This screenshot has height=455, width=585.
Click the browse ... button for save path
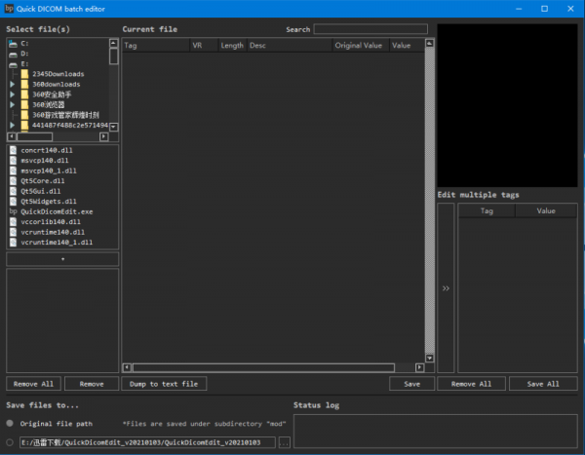coord(285,442)
